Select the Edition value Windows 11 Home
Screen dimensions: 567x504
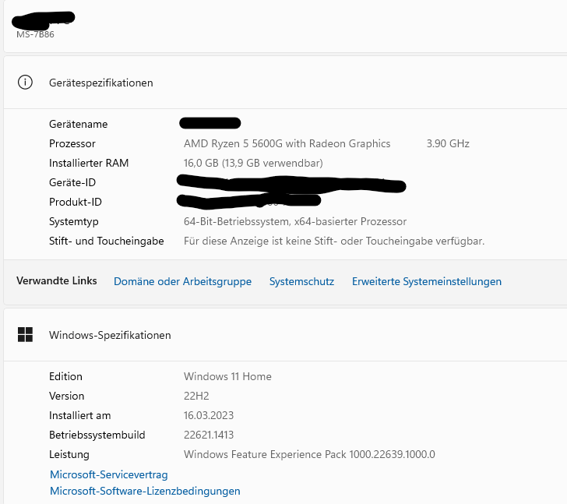(x=227, y=376)
